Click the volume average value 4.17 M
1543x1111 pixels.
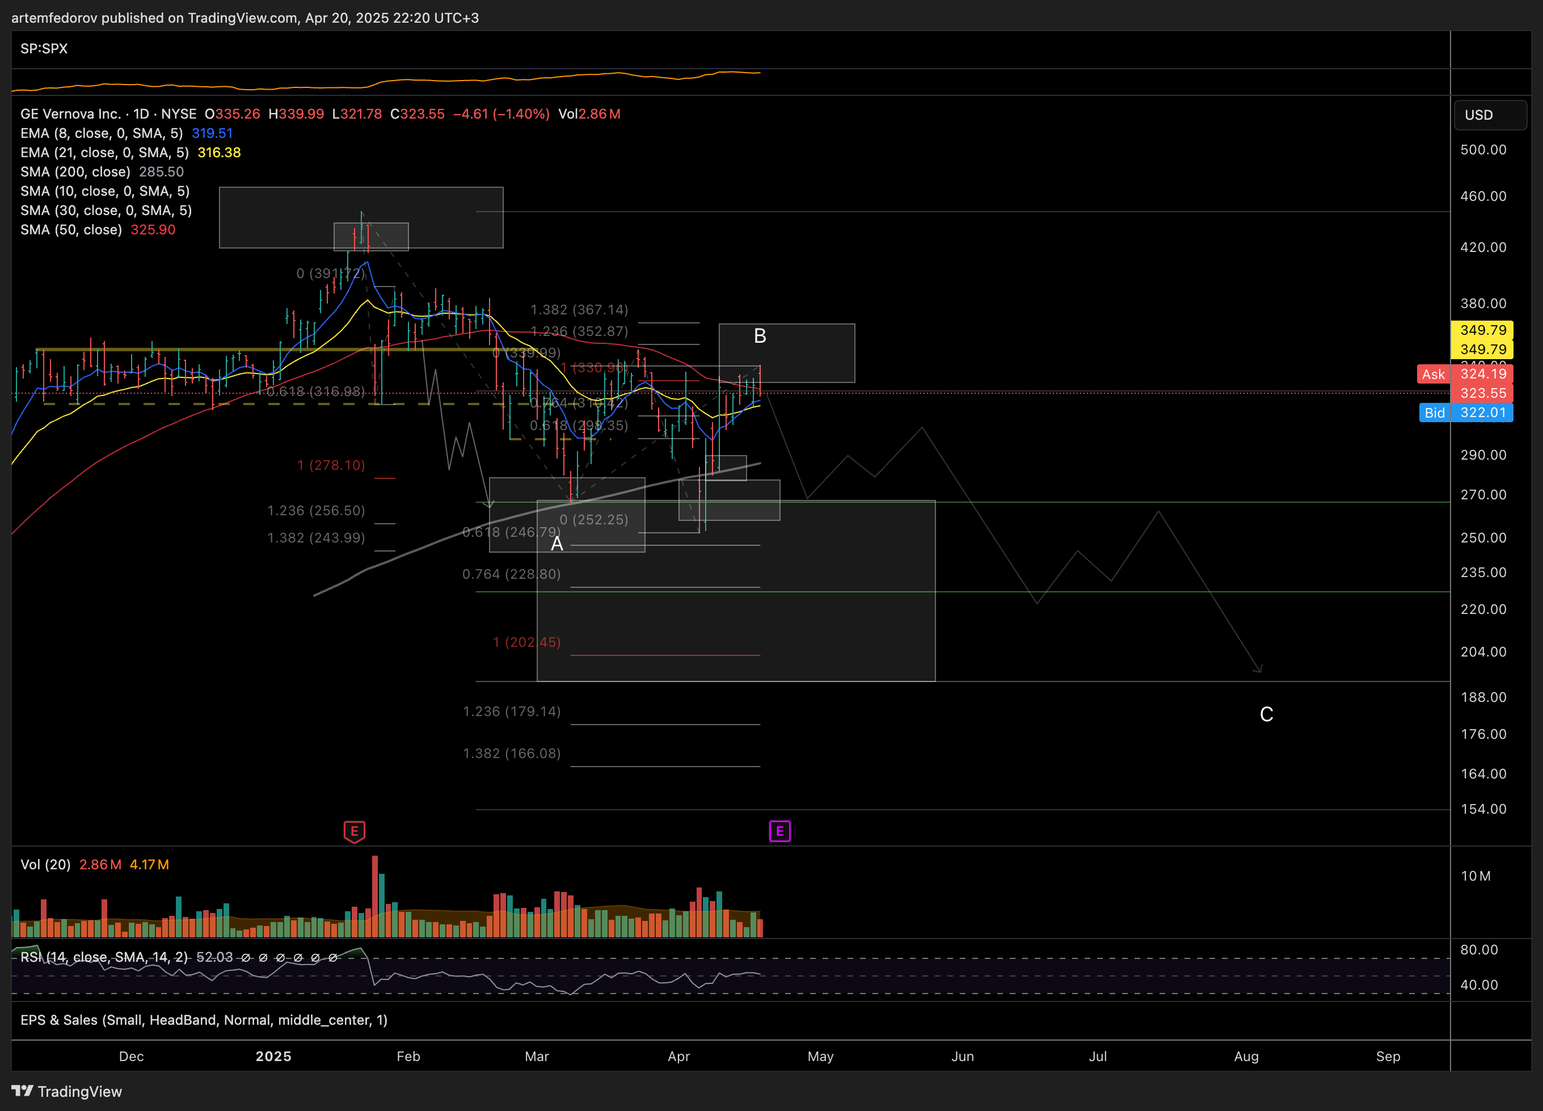click(150, 865)
